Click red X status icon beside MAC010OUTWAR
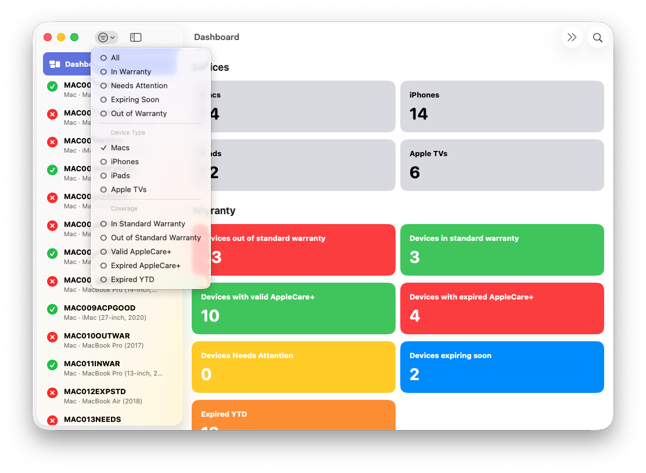This screenshot has height=473, width=646. coord(52,337)
